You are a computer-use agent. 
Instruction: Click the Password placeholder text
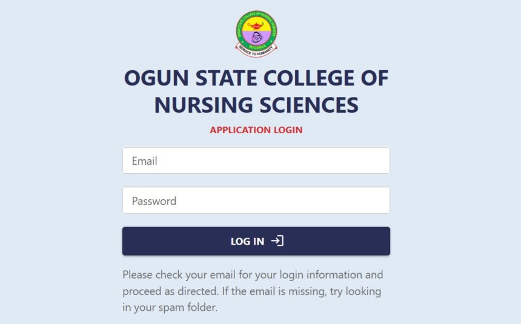[154, 200]
